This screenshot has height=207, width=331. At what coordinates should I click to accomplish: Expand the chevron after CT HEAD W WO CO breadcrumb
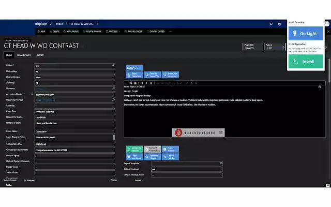[98, 24]
